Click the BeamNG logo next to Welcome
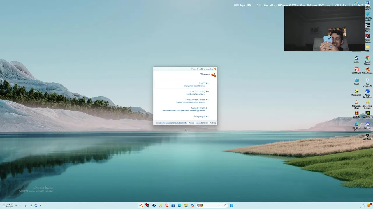Viewport: 373px width, 209px height. (214, 75)
